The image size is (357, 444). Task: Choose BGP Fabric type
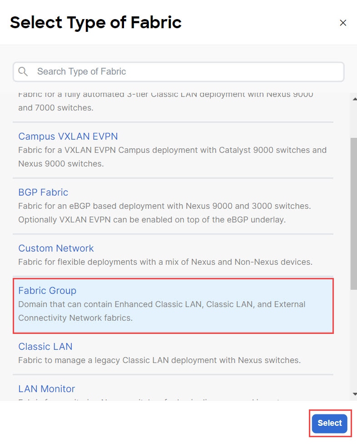point(43,192)
